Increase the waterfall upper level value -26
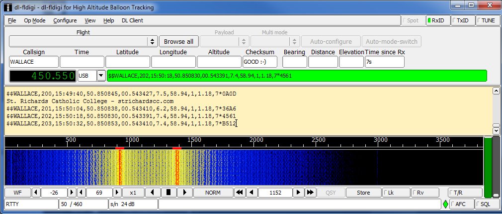Image resolution: width=502 pixels, height=214 pixels. [72, 193]
